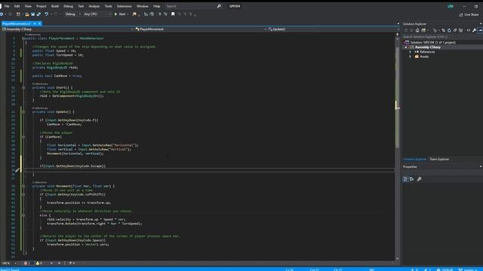Collapse the Assembly-CSharp project node
483x271 pixels.
pos(406,47)
